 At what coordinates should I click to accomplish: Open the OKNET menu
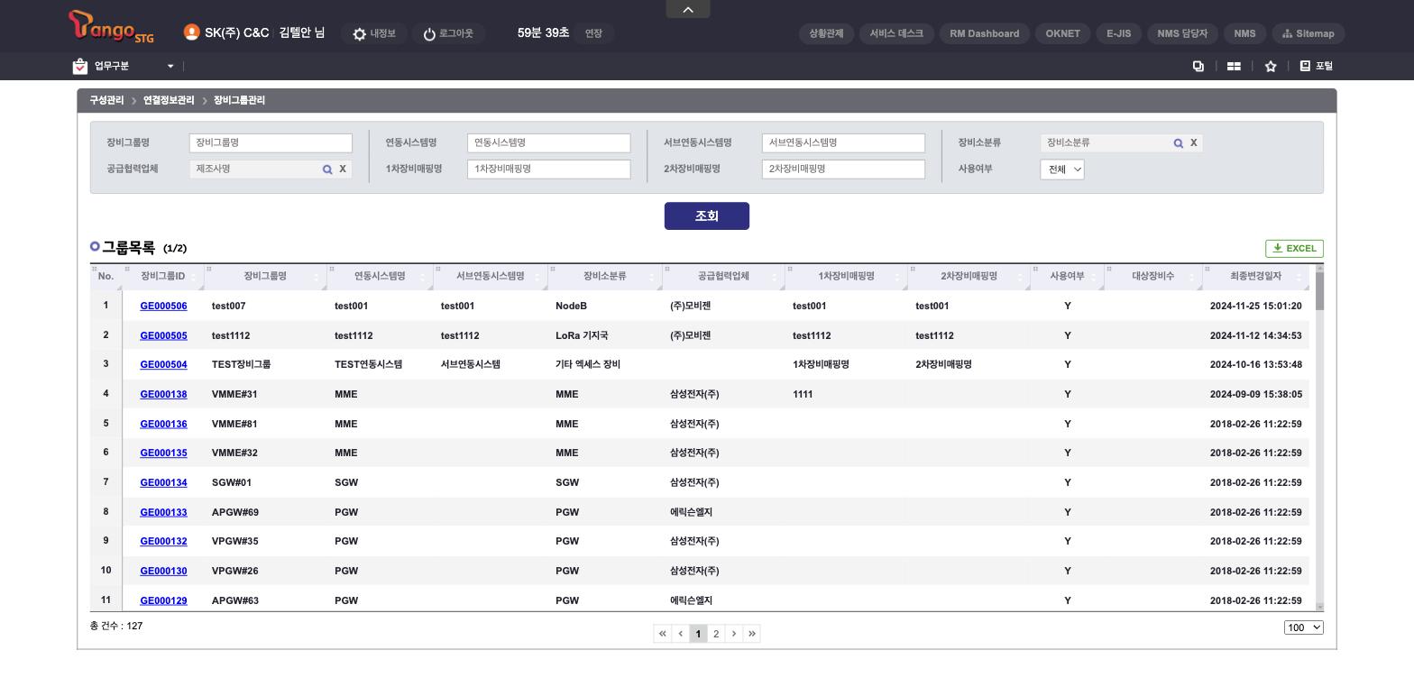coord(1063,33)
